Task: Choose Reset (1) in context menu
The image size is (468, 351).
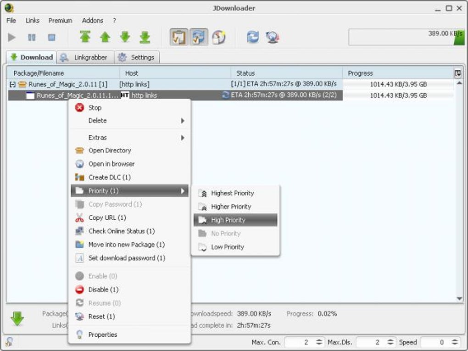Action: pyautogui.click(x=129, y=317)
